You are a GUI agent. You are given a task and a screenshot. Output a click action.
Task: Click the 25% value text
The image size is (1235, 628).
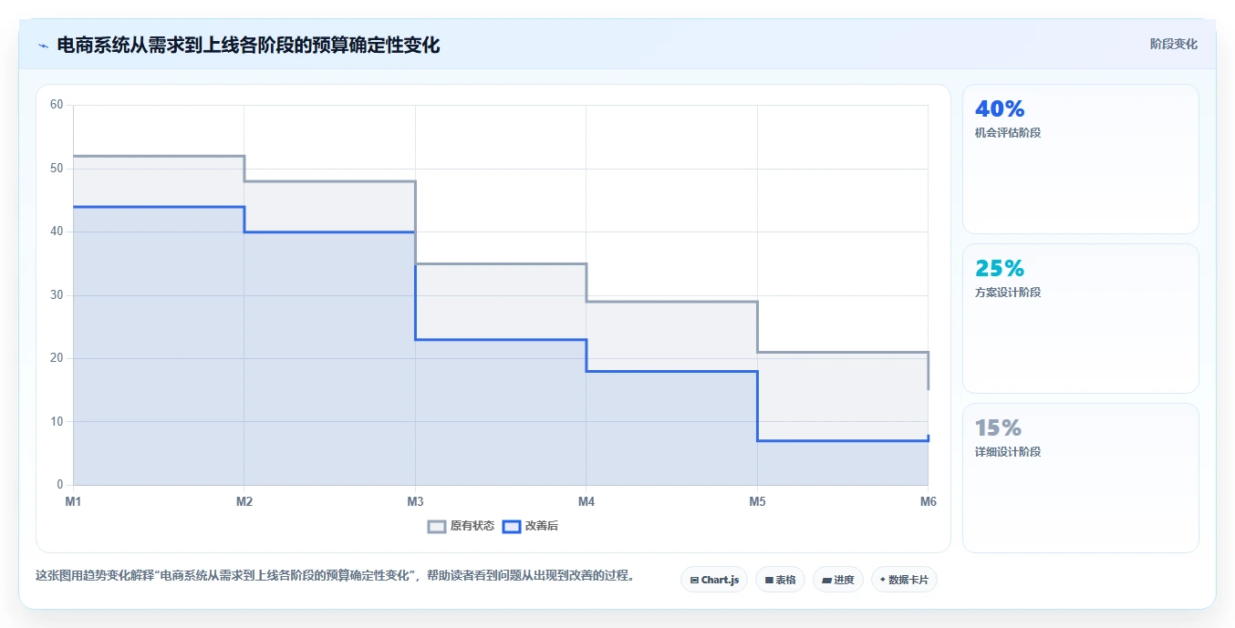click(1000, 269)
